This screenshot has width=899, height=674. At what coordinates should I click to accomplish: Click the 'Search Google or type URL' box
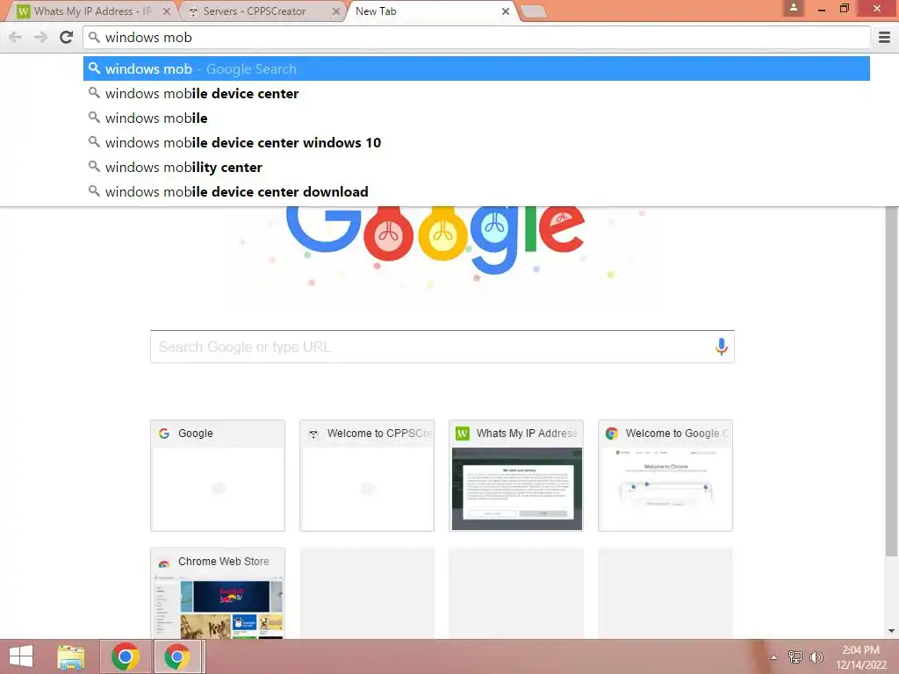(442, 347)
